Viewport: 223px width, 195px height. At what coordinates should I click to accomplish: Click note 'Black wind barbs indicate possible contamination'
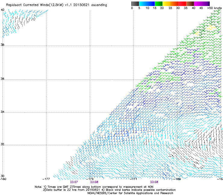point(141,190)
